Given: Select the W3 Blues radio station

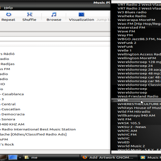Looking at the screenshot, I should click(132, 12).
